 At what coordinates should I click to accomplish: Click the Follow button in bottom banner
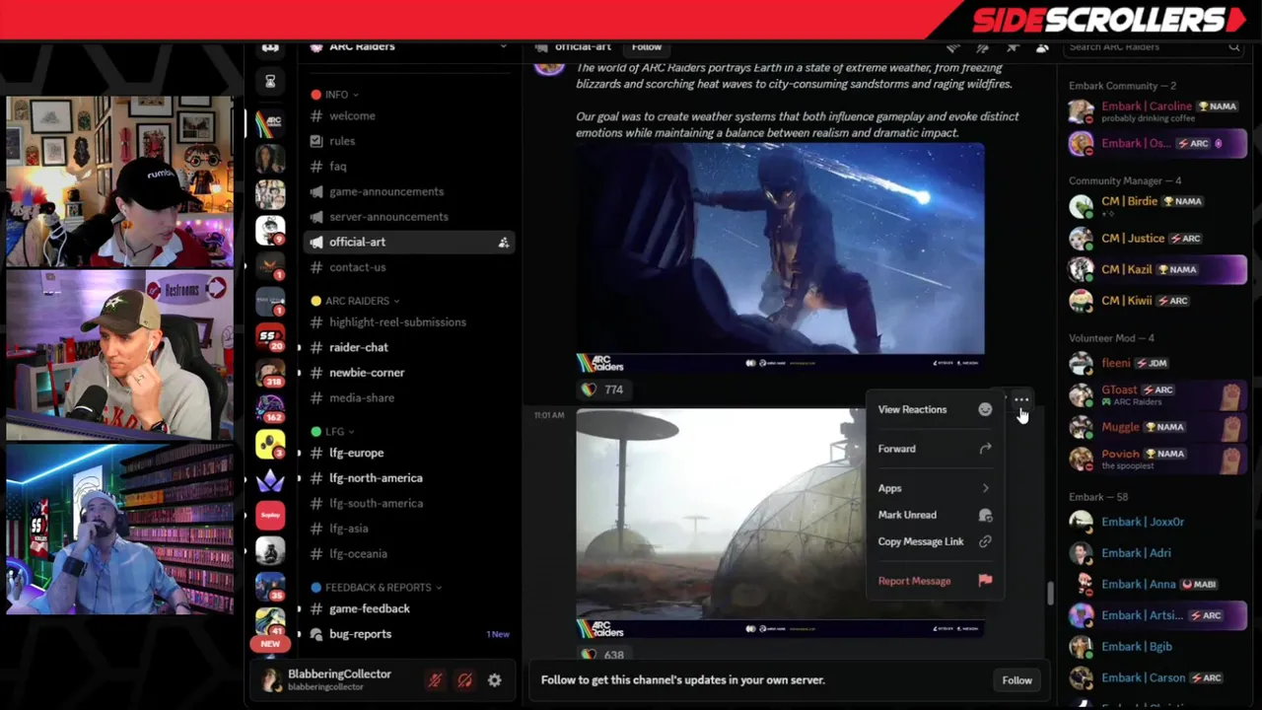[1017, 680]
